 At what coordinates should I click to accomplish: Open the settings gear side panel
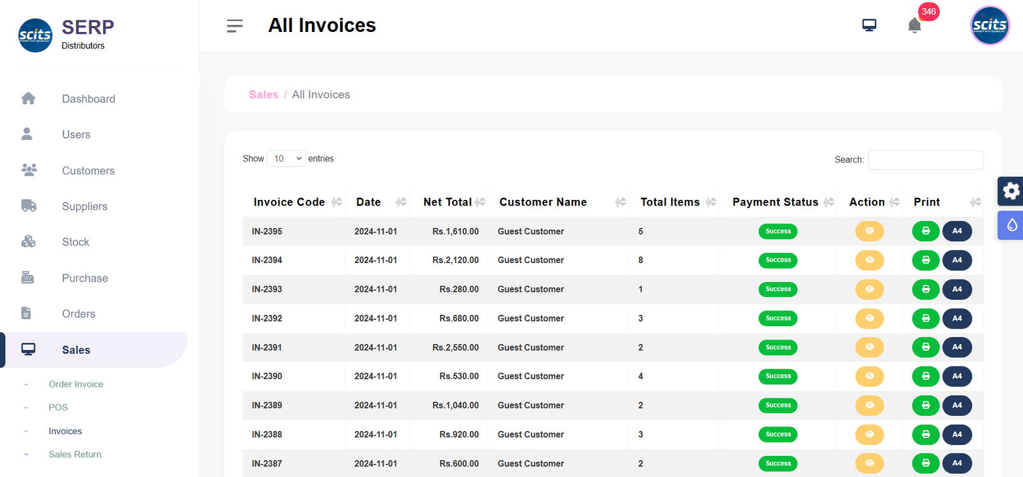(1011, 191)
